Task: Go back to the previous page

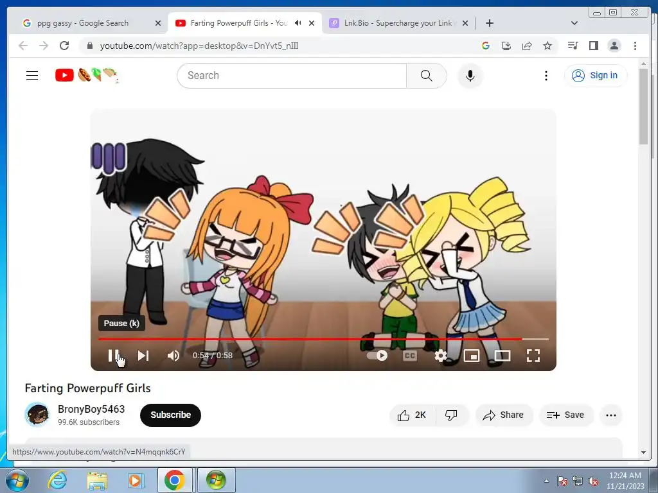Action: point(23,46)
